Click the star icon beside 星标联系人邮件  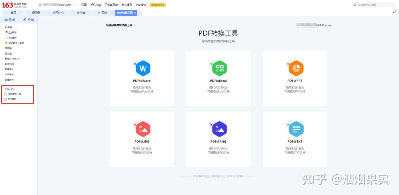[x=6, y=43]
